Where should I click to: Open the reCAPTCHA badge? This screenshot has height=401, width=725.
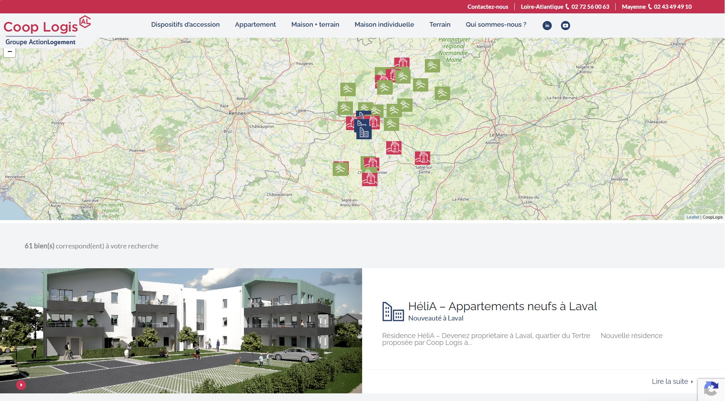pos(711,390)
